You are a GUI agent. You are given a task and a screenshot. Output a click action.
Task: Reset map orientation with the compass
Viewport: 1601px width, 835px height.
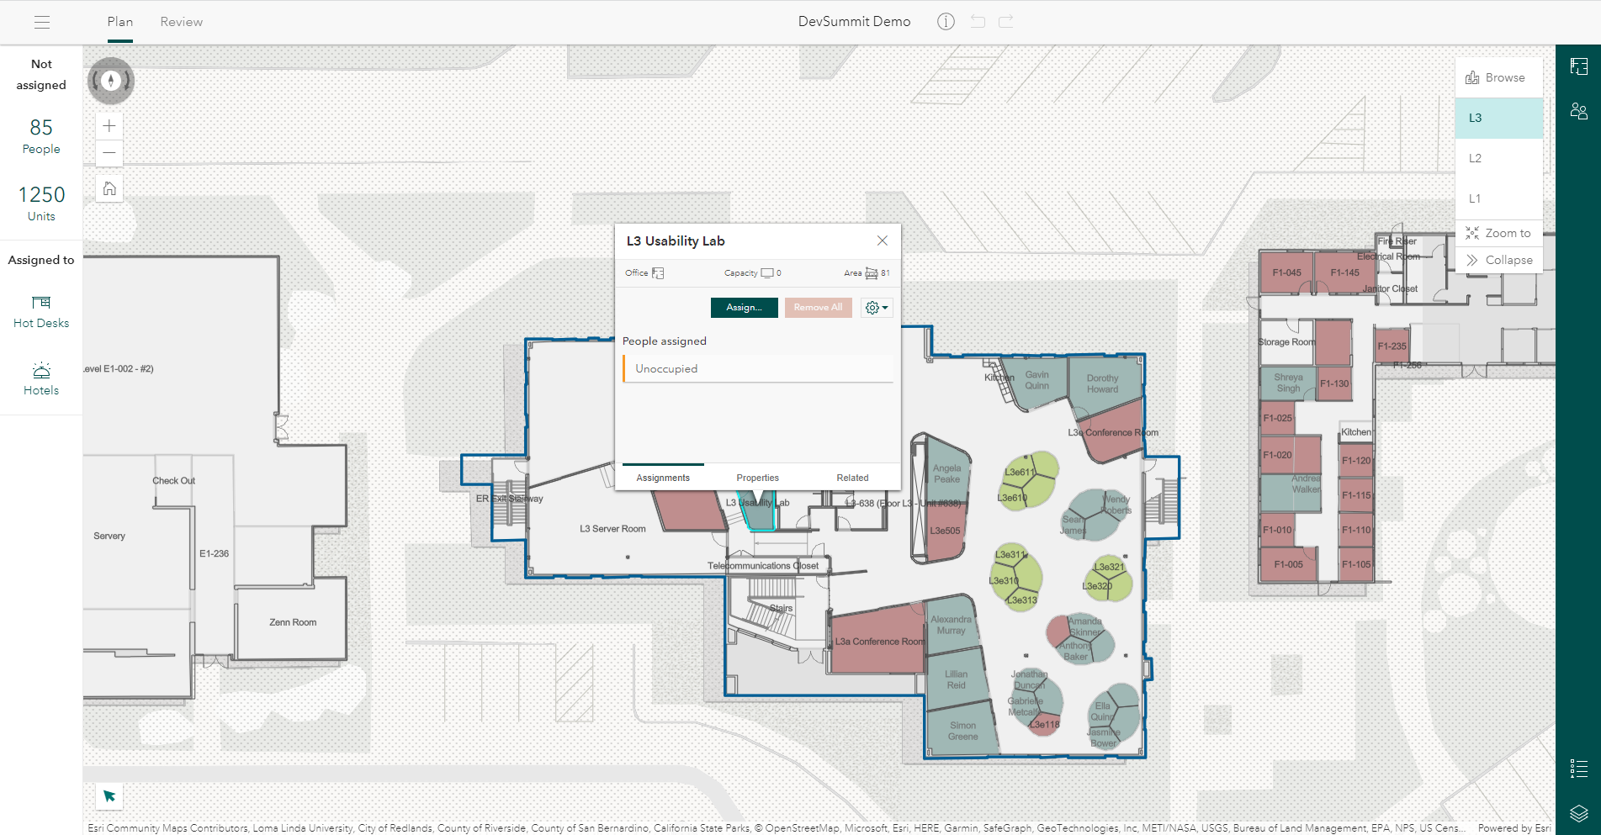pos(110,81)
